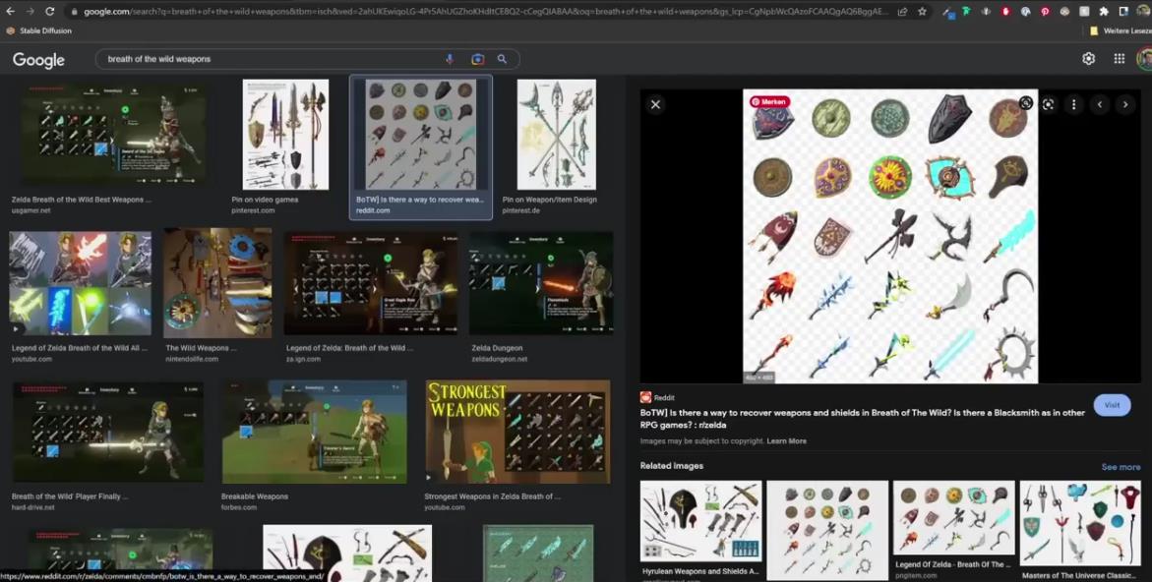1152x582 pixels.
Task: Open the Breakable Weapons forbes thumbnail
Action: 315,433
